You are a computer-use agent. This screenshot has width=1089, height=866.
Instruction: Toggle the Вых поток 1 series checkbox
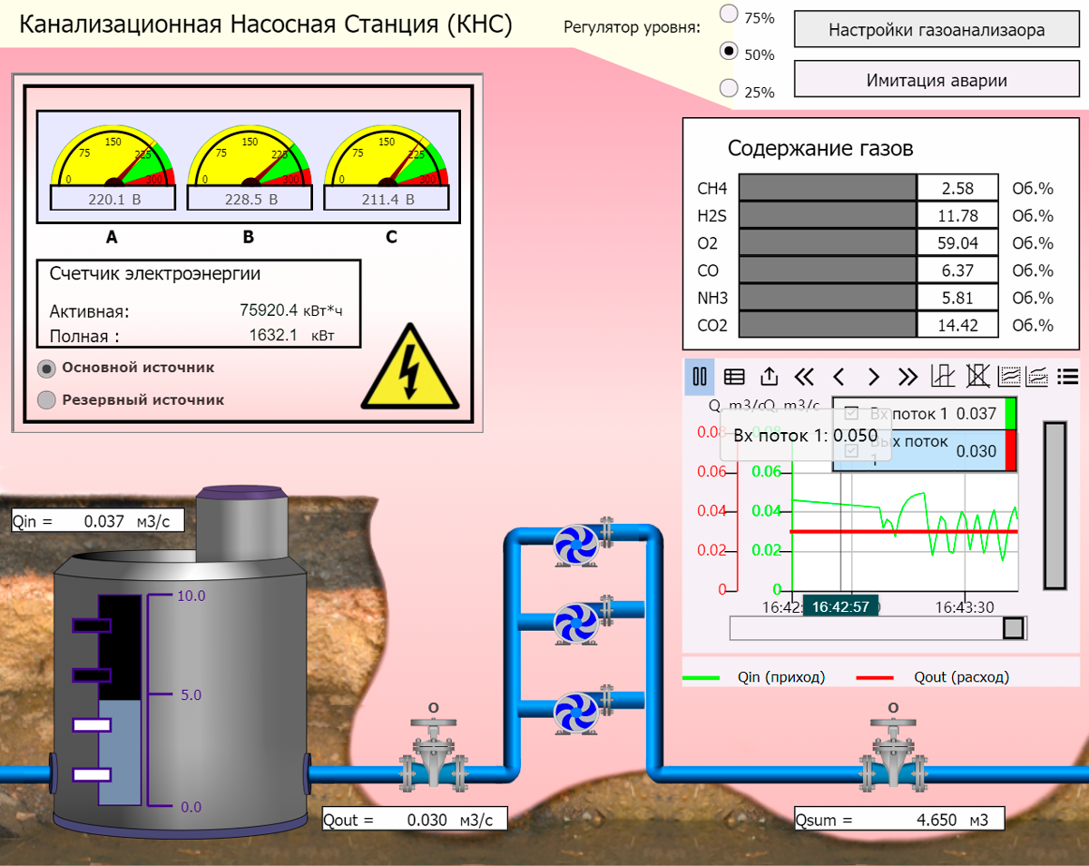click(851, 450)
